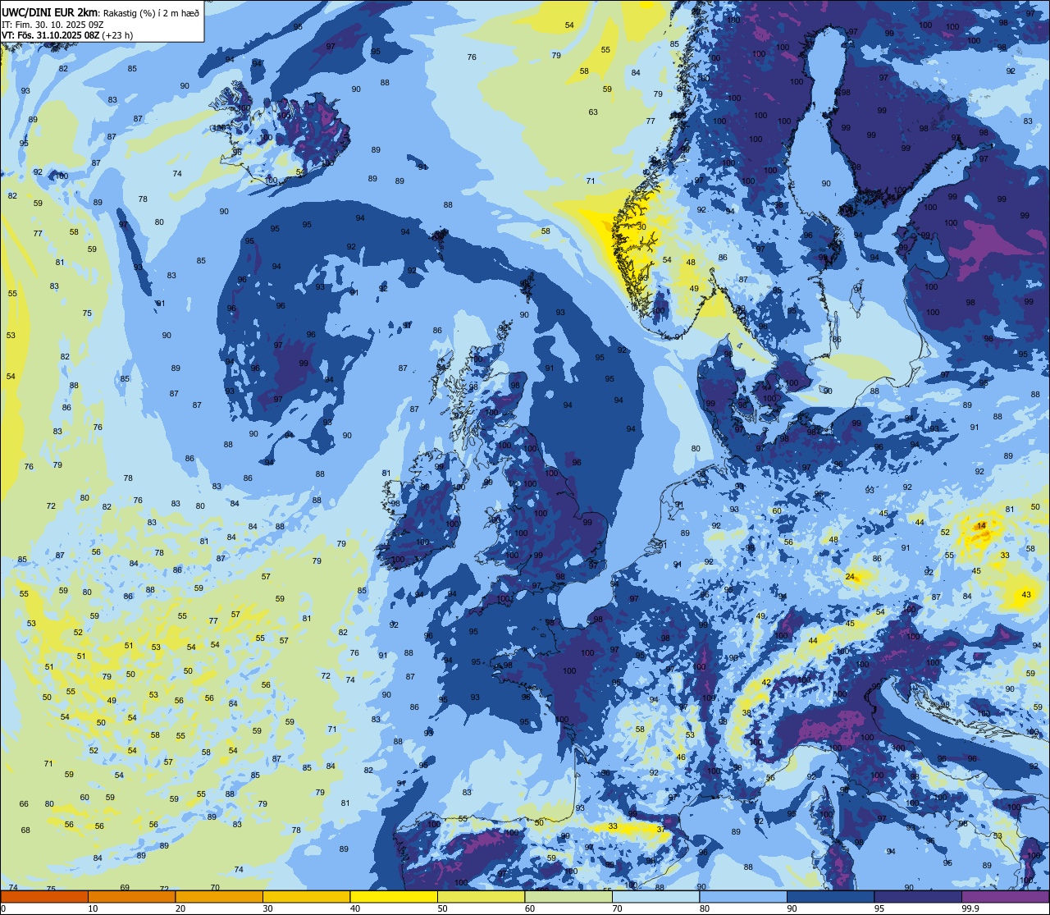1050x915 pixels.
Task: Click the legend tick label '40'
Action: [x=355, y=908]
